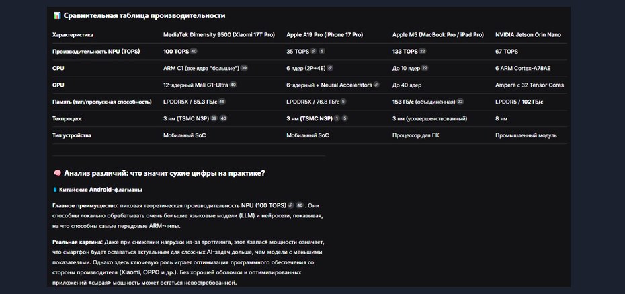Open citation 40 beside 100 TOPS in table
The width and height of the screenshot is (625, 294).
click(194, 51)
